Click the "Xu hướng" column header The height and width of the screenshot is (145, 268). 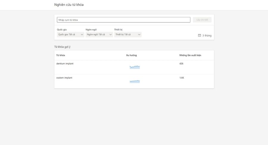[131, 55]
